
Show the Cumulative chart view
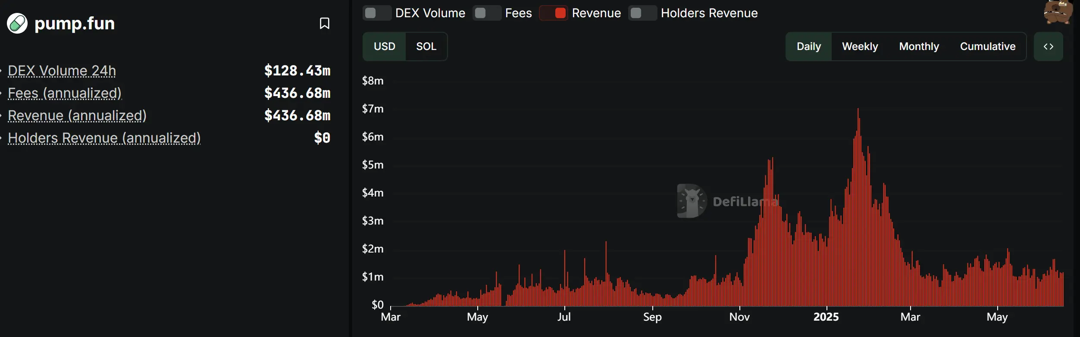click(x=987, y=47)
